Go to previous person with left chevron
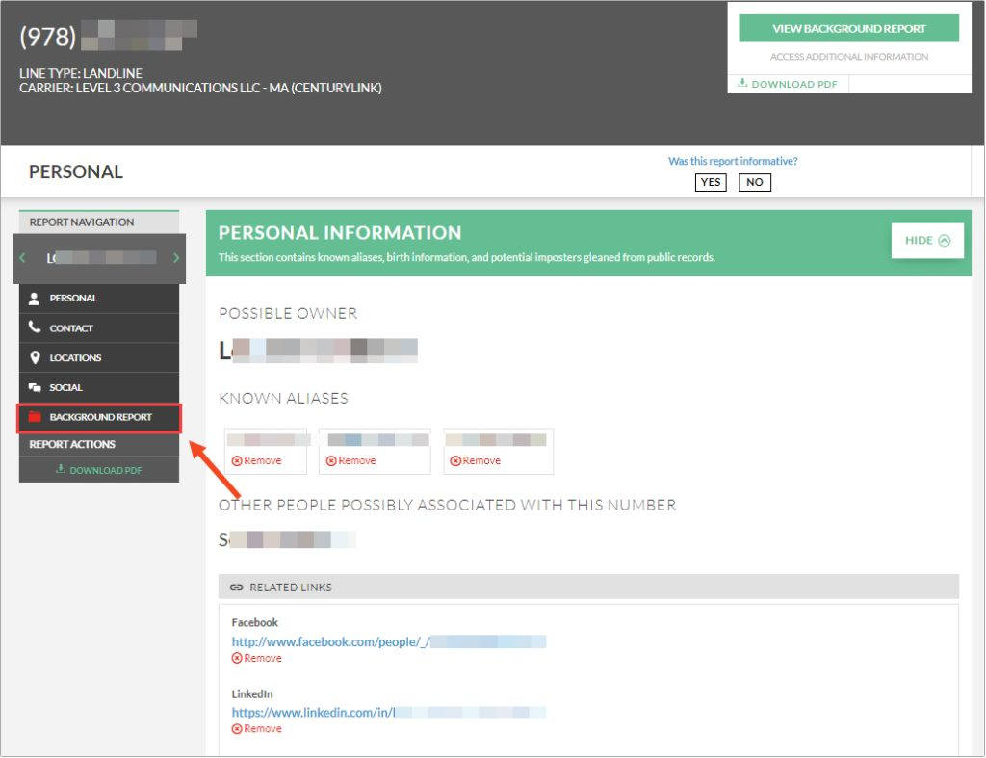Screen dimensions: 986x758 (x=23, y=258)
